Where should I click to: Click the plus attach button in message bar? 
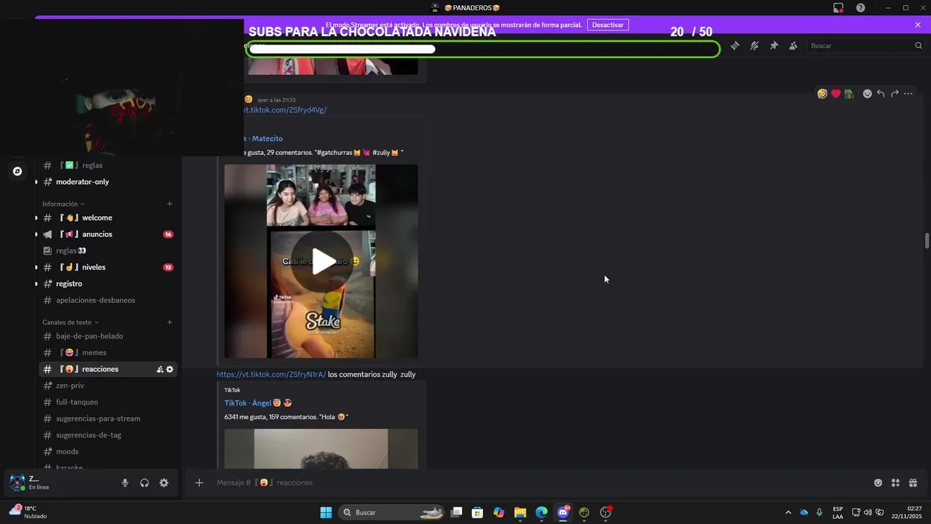point(199,483)
